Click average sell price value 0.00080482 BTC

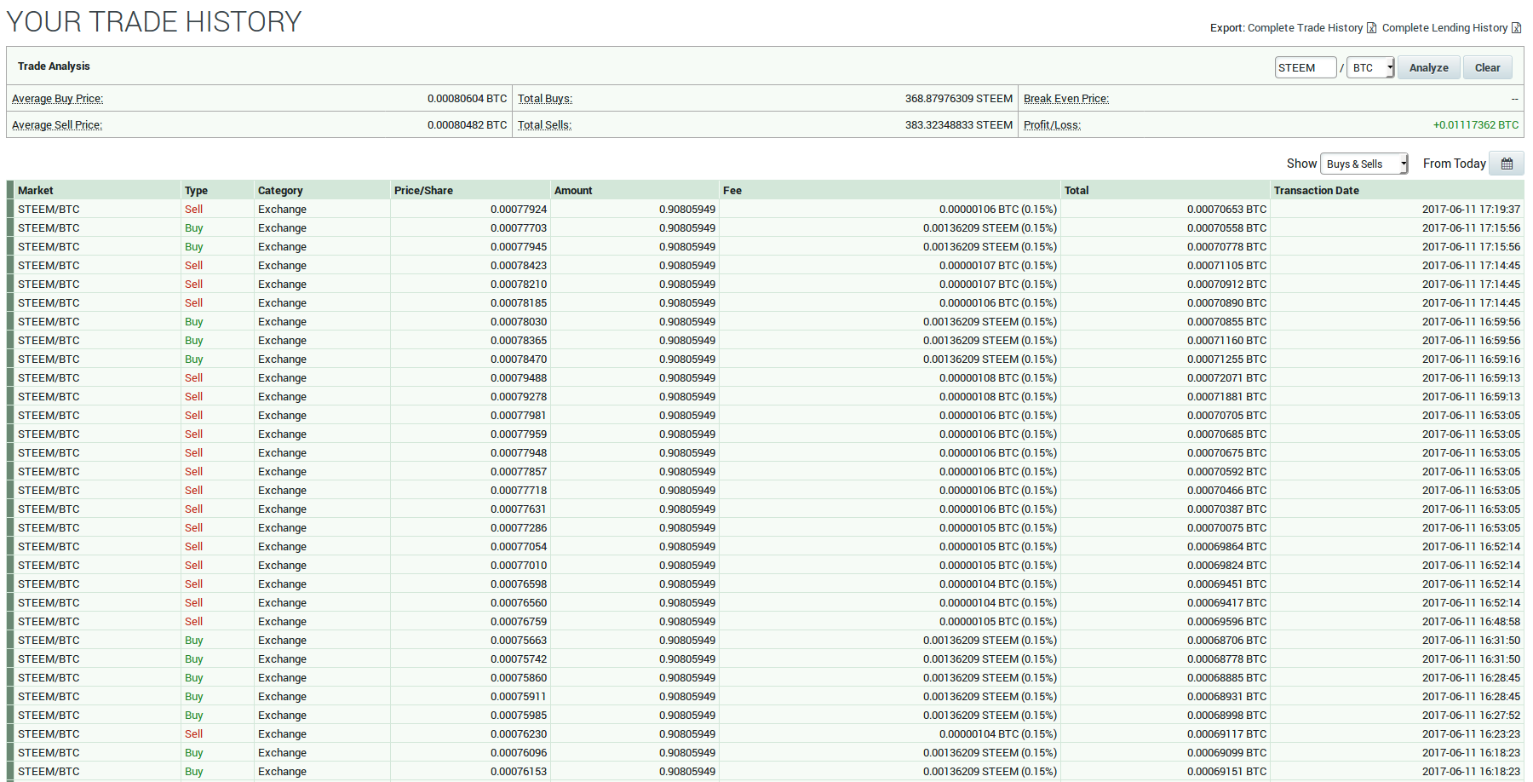[467, 125]
